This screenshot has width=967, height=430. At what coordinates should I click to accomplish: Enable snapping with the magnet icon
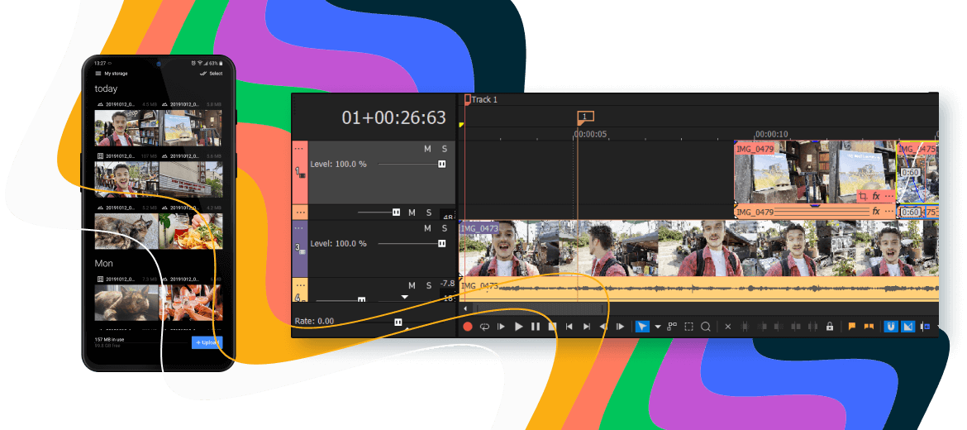[891, 327]
